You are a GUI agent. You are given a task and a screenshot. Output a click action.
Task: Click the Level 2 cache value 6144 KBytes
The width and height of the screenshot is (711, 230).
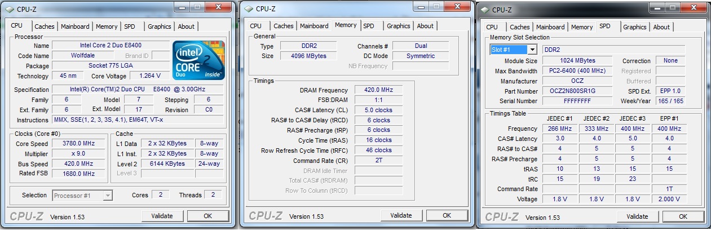click(167, 163)
